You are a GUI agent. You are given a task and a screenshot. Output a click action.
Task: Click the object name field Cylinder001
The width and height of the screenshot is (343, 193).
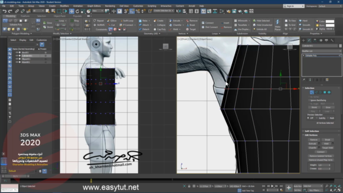[320, 46]
